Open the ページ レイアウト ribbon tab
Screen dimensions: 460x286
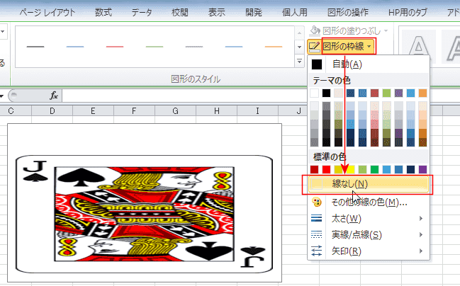(47, 12)
